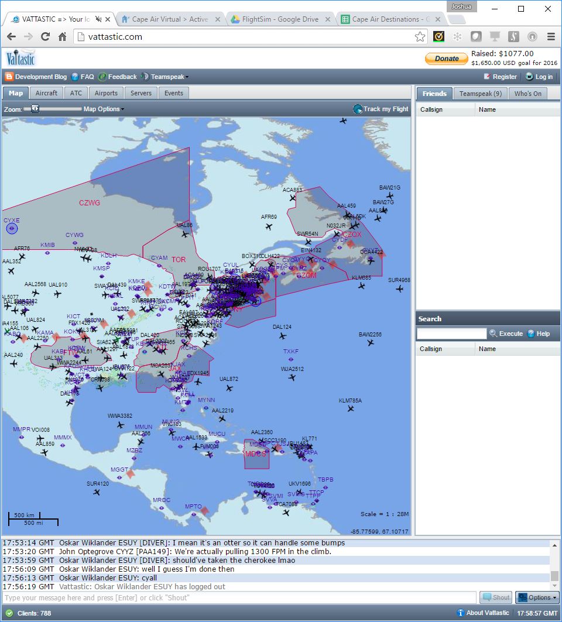The image size is (562, 622).
Task: Open the Teamspeak (9) panel tab
Action: click(x=480, y=93)
